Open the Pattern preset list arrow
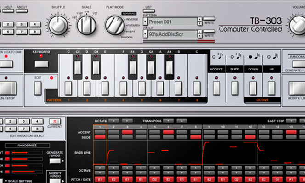The image size is (305, 183). [x=145, y=22]
